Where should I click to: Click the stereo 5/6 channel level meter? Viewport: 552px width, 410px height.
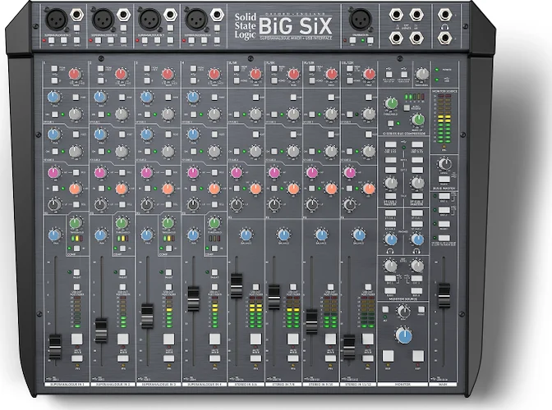point(255,312)
